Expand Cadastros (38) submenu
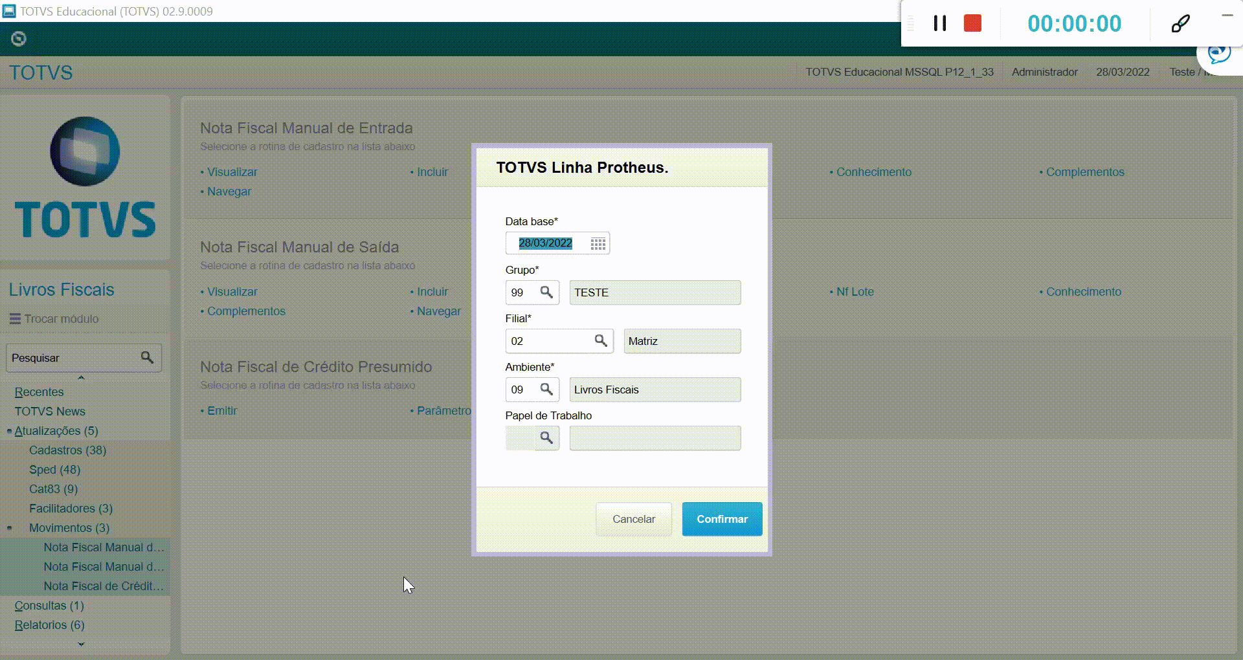This screenshot has height=660, width=1243. [x=67, y=450]
